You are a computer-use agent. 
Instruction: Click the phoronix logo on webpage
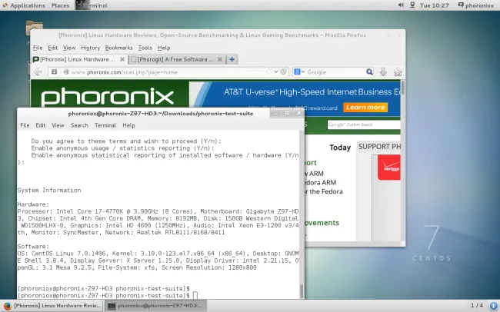108,95
